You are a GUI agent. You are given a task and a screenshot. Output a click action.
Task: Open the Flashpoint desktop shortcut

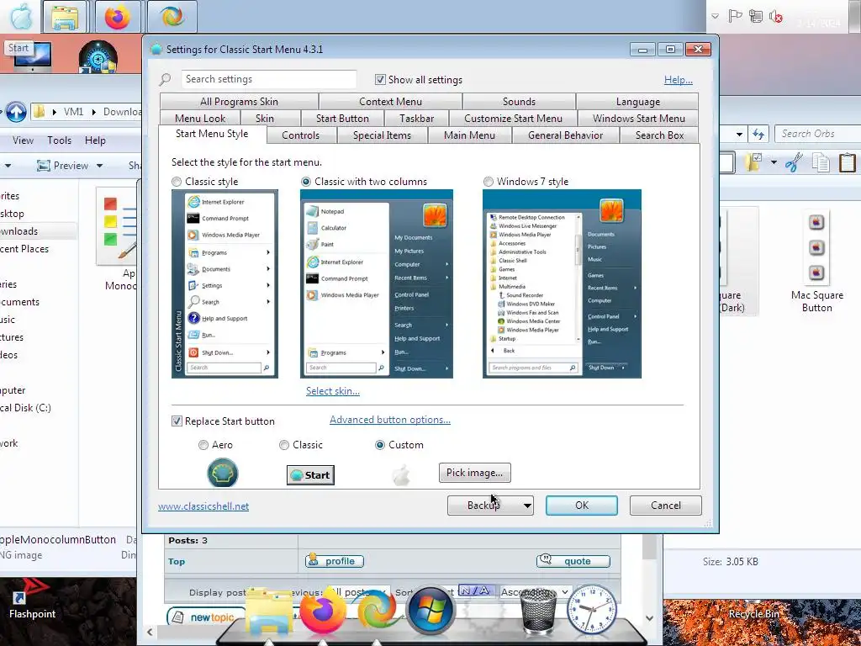(32, 599)
